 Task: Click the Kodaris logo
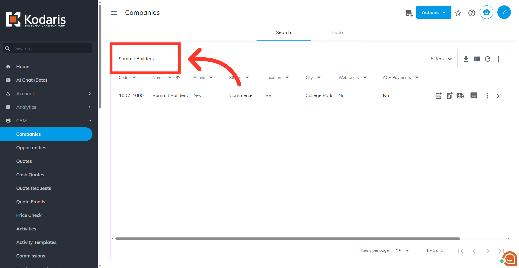click(x=36, y=19)
